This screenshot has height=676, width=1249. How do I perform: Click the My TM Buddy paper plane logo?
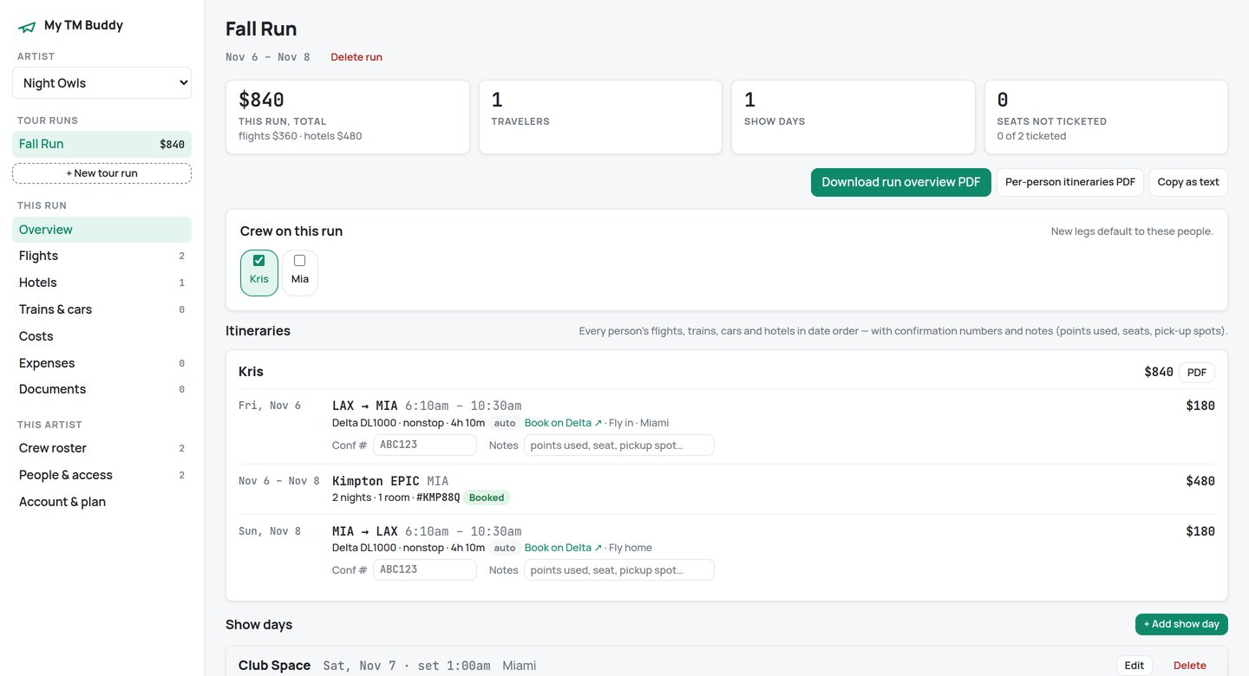pos(27,27)
